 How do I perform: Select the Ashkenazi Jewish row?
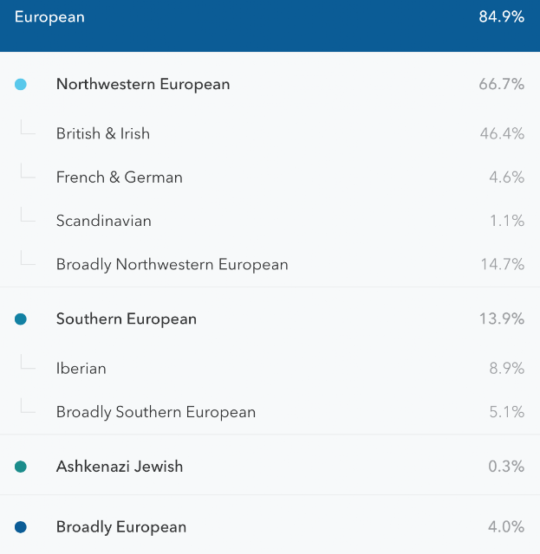270,467
